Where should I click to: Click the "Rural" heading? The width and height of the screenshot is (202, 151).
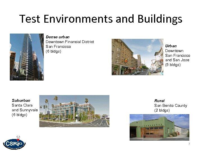(x=159, y=101)
